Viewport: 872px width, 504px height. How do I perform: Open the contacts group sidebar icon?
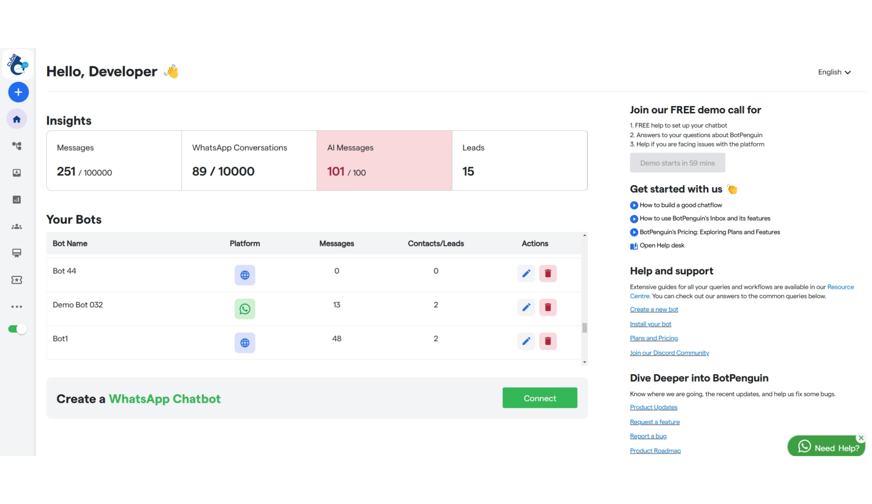(x=17, y=227)
